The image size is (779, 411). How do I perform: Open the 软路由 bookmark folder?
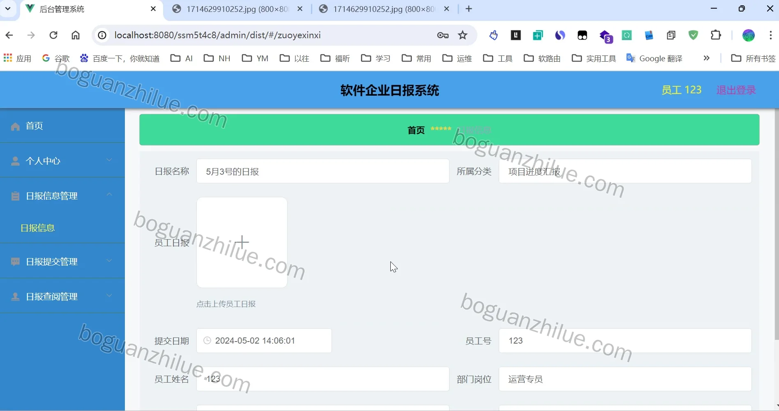[542, 58]
